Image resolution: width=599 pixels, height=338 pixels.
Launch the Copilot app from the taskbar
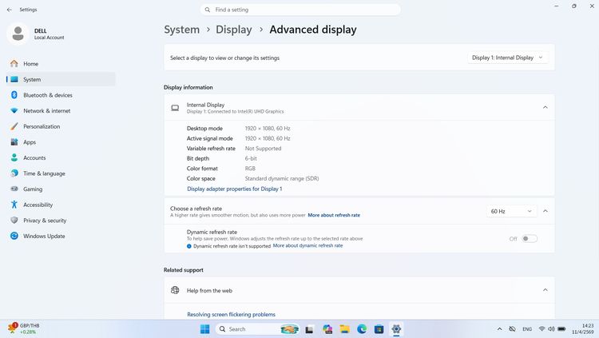[x=327, y=329]
